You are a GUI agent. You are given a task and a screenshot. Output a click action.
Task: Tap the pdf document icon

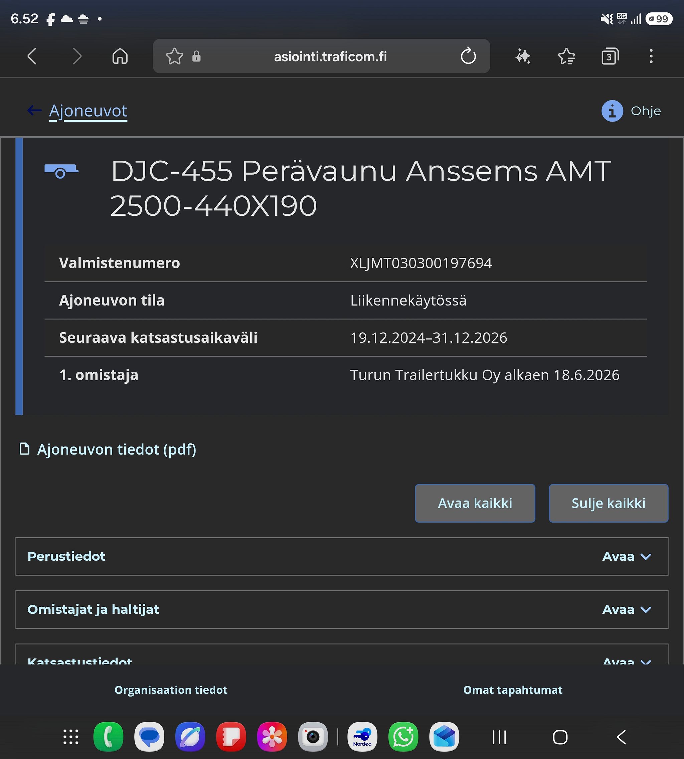[24, 449]
